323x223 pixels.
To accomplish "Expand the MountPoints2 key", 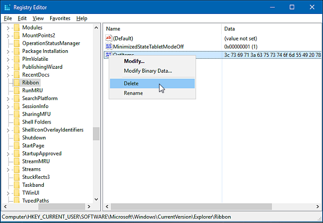I will click(x=8, y=36).
